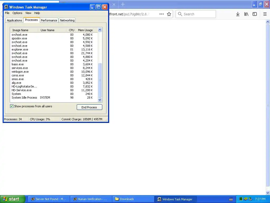Open a new Firefox tab with plus
This screenshot has height=203, width=270.
(x=123, y=4)
